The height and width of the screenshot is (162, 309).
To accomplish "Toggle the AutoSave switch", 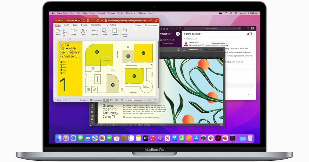I will (77, 20).
